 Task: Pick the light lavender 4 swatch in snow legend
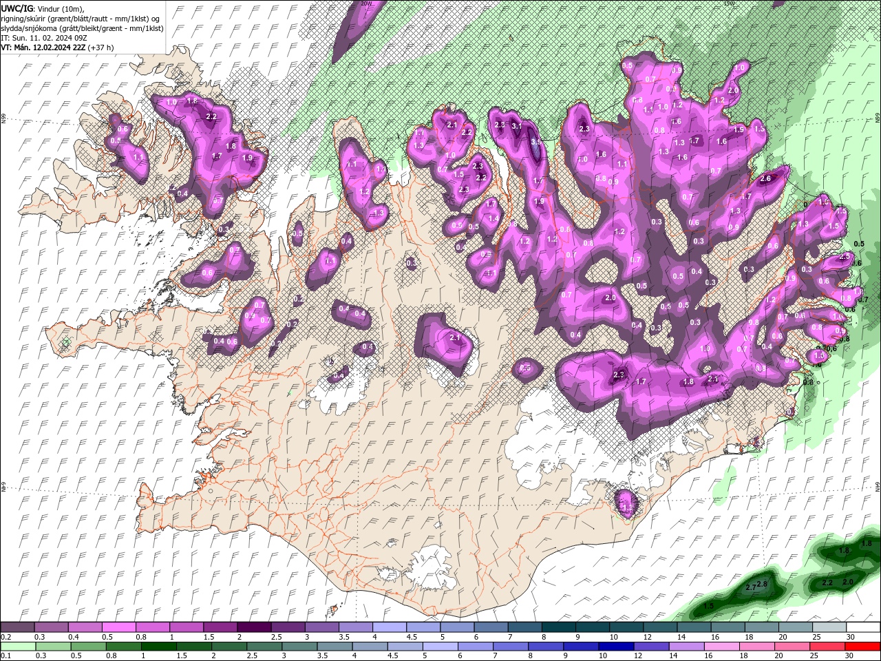coord(389,627)
